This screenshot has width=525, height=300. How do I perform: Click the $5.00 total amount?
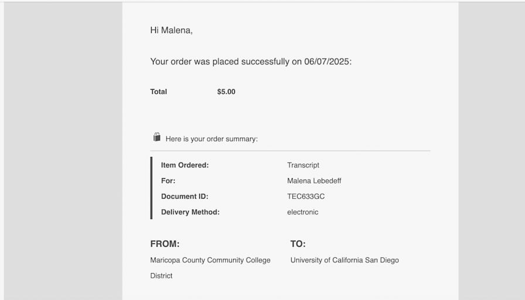pos(226,92)
